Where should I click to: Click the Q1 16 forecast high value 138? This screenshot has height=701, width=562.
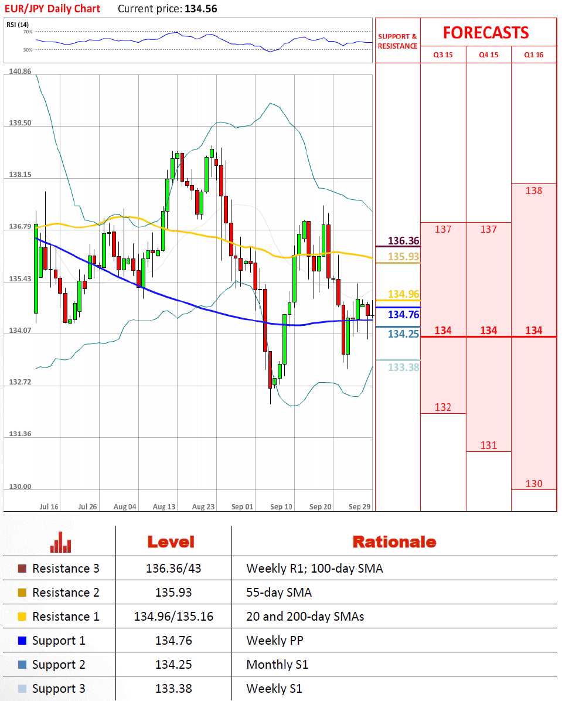[x=534, y=191]
